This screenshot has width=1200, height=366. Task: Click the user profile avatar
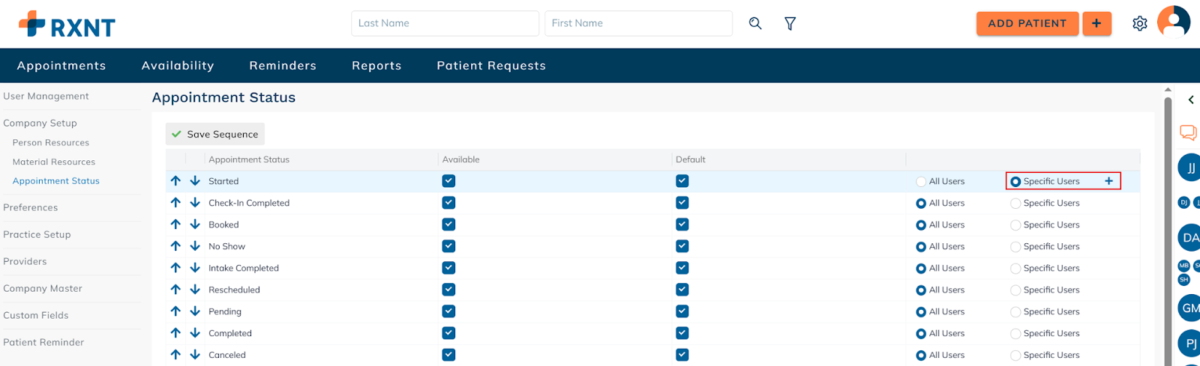1174,22
